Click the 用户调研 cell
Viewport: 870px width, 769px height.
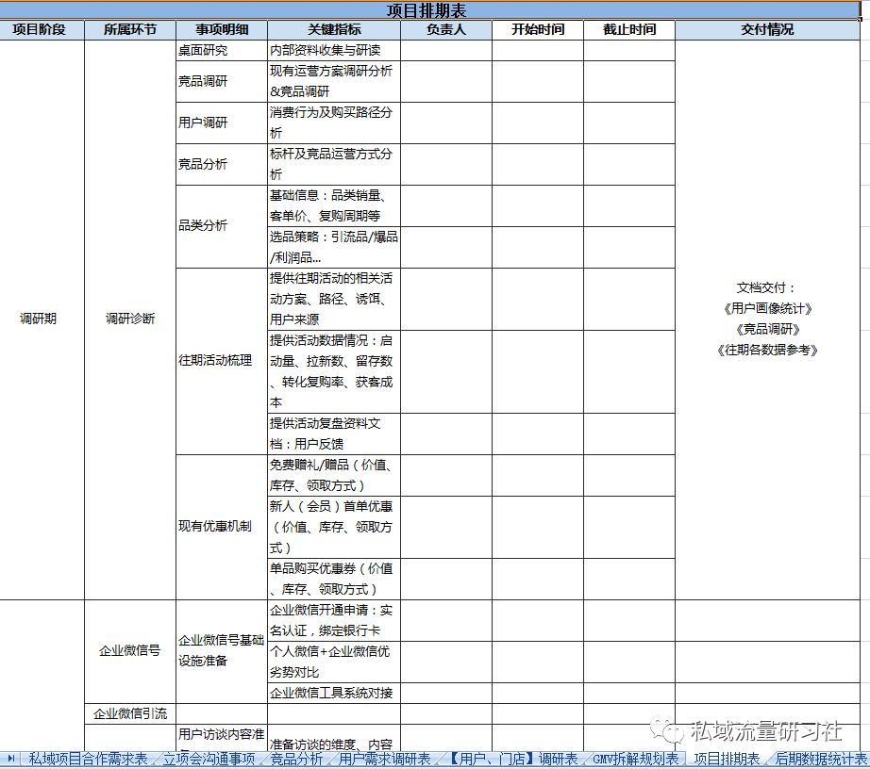click(x=222, y=123)
